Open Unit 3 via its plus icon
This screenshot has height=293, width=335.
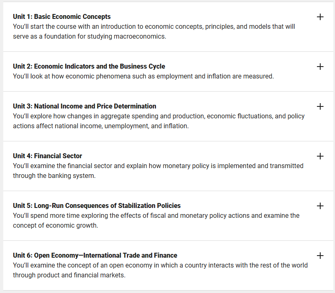point(320,106)
